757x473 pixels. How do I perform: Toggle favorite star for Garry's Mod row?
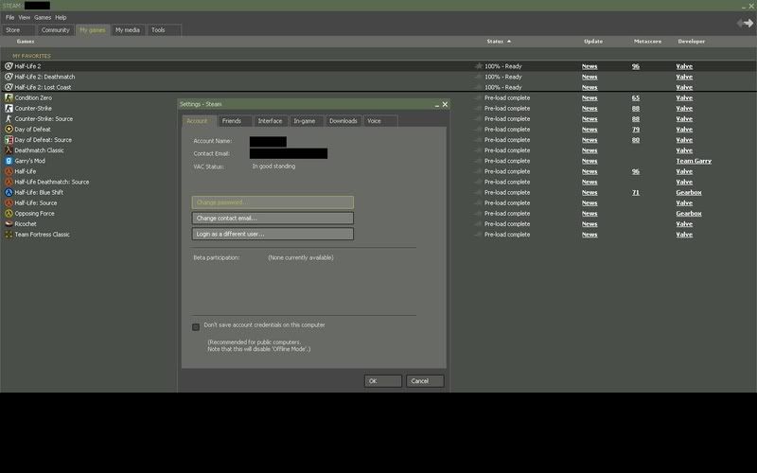coord(479,161)
